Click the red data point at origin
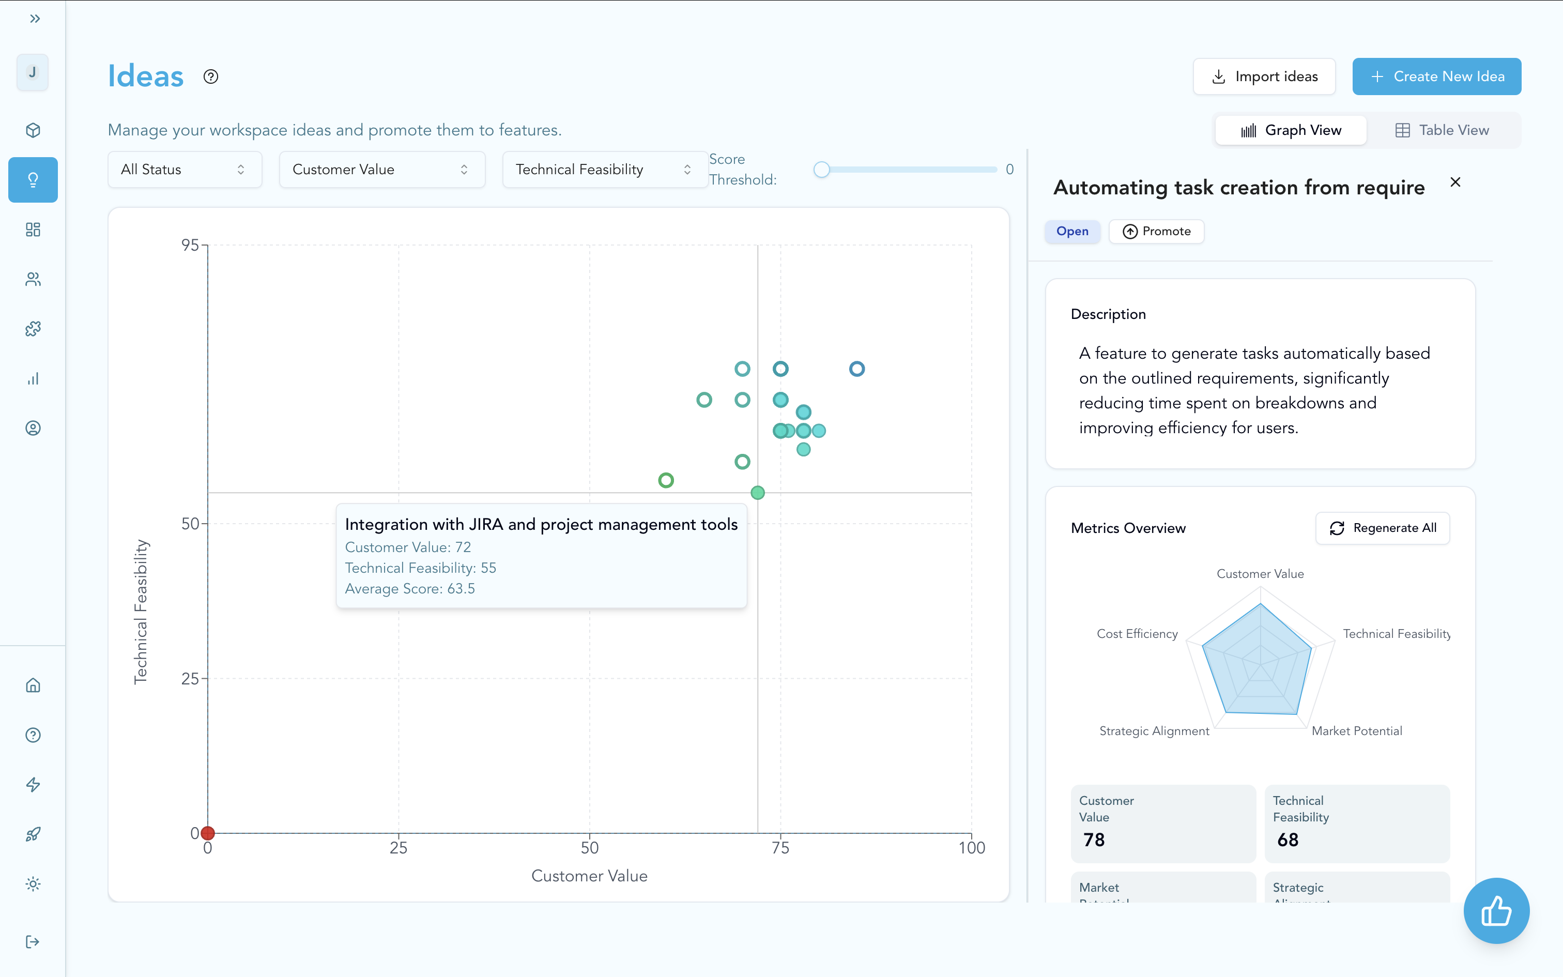Viewport: 1563px width, 977px height. (x=208, y=833)
